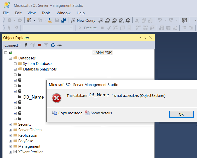The height and width of the screenshot is (158, 197).
Task: Select the DB_Name database in tree
Action: [x=34, y=97]
